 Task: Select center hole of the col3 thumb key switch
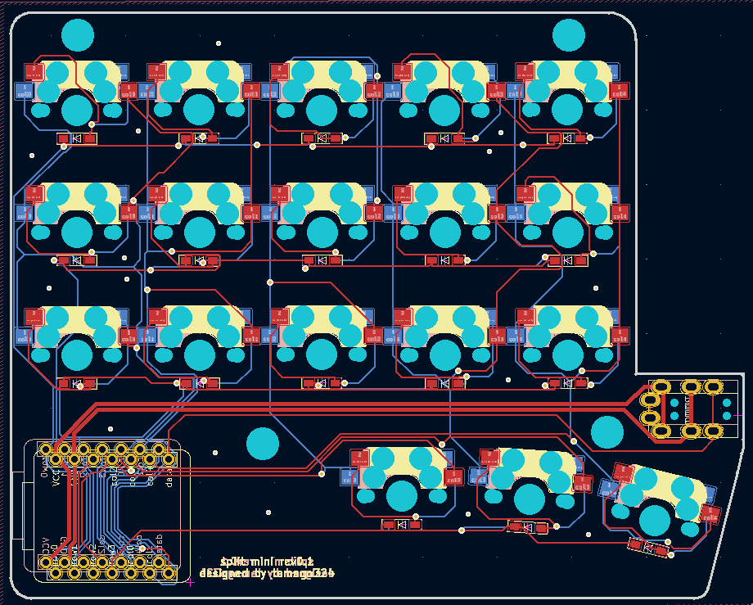tap(530, 499)
